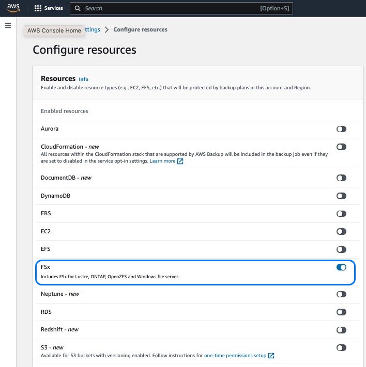This screenshot has height=367, width=366.
Task: Enable the EFS resource switch
Action: [341, 249]
